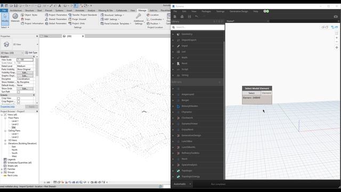Close the {3D} view tab
341x192 pixels.
pos(83,36)
